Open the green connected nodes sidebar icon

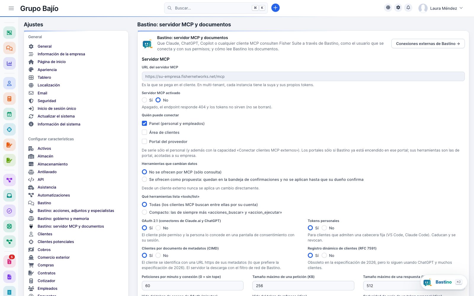coord(9,242)
